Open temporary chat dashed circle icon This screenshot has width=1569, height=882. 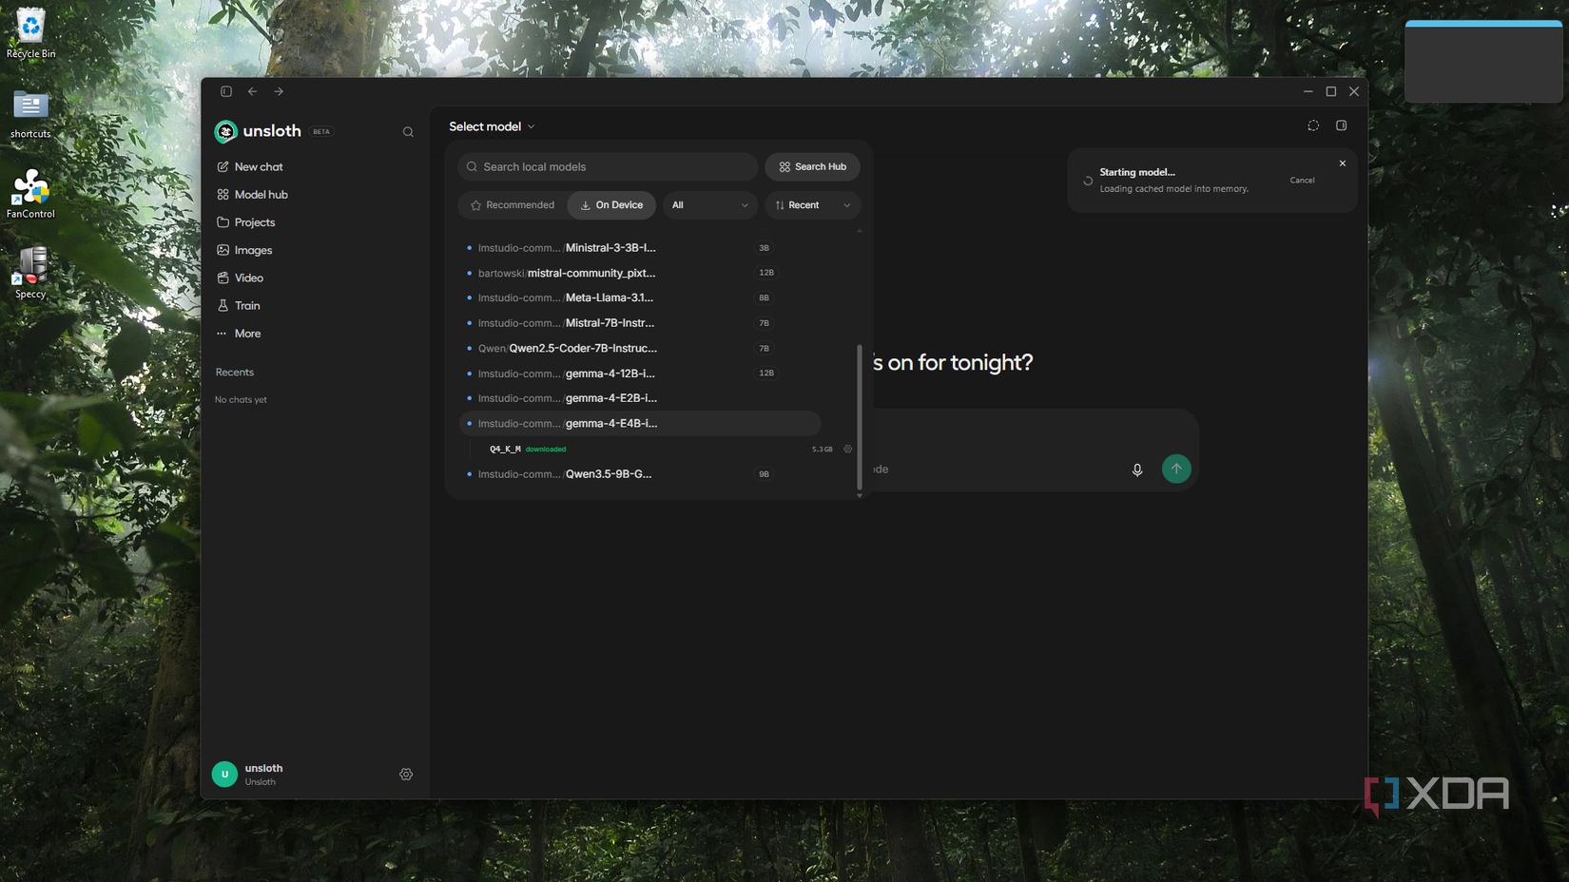(x=1313, y=125)
